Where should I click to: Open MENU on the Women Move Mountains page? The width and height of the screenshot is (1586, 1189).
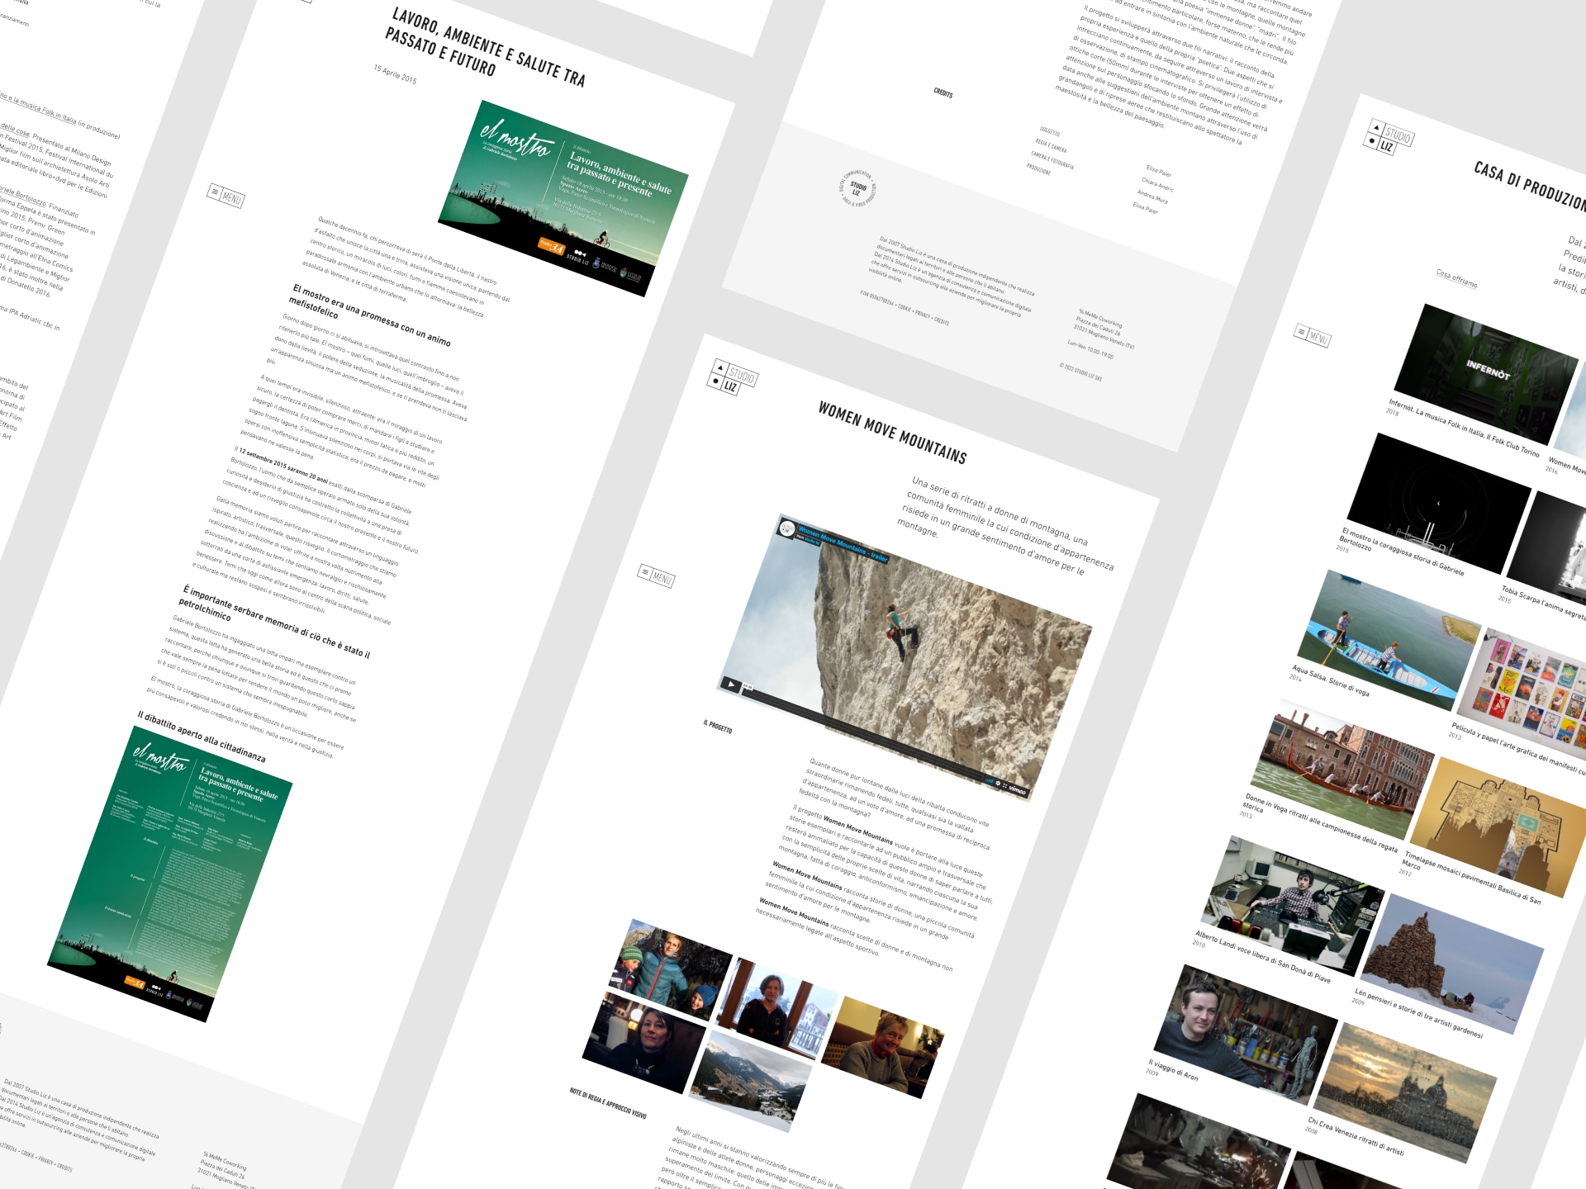657,576
